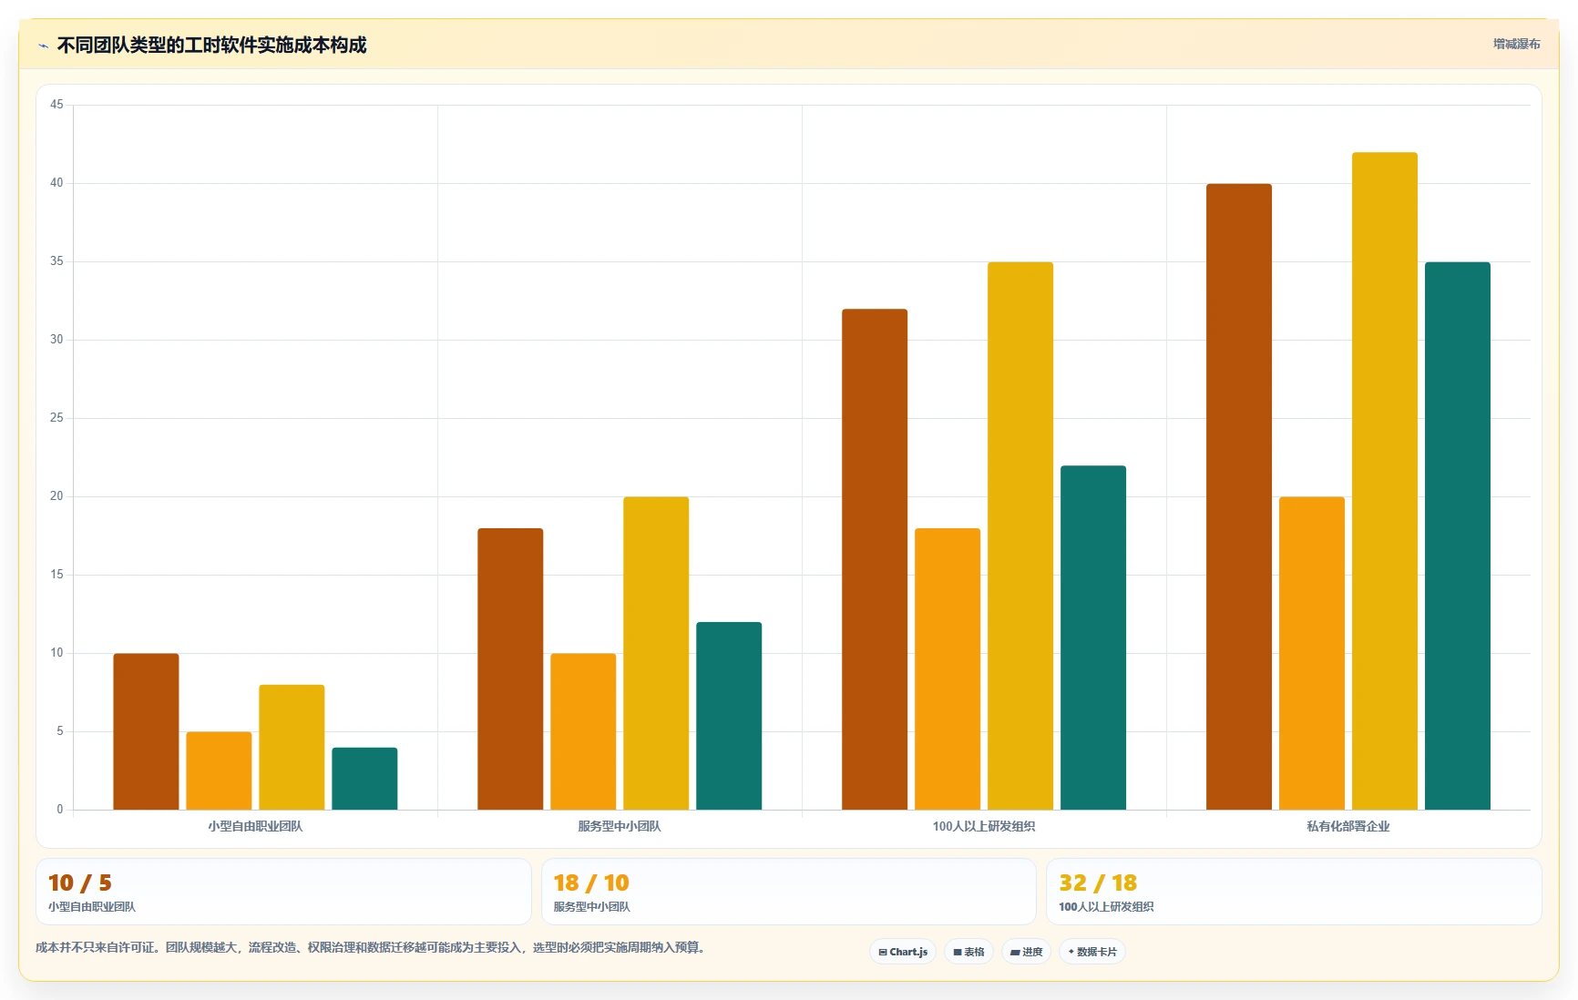Viewport: 1578px width, 1000px height.
Task: Click the 增减瀑布 label in the header
Action: pyautogui.click(x=1516, y=44)
